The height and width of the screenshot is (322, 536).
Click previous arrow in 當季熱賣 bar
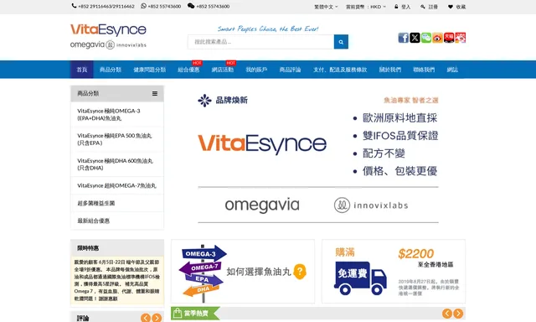click(x=446, y=313)
